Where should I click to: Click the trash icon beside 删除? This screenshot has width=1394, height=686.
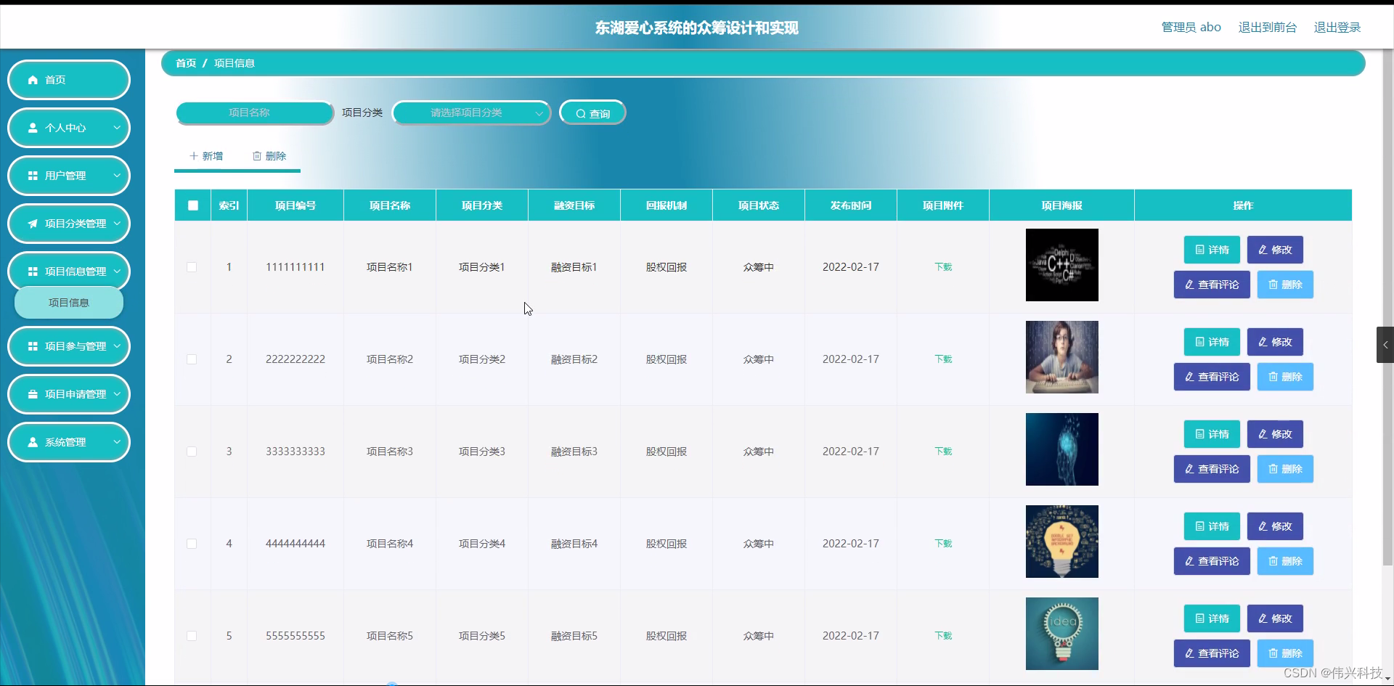tap(257, 156)
